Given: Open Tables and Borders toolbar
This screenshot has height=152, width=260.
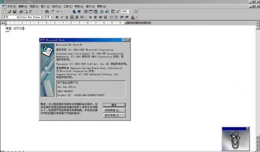Looking at the screenshot, I should pyautogui.click(x=86, y=12).
